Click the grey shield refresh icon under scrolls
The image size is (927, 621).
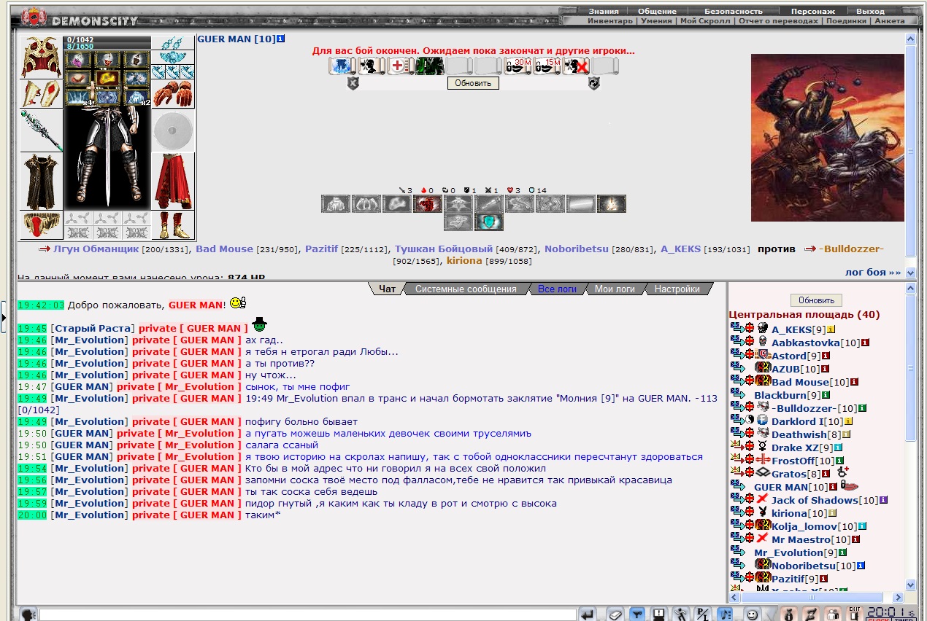click(594, 84)
